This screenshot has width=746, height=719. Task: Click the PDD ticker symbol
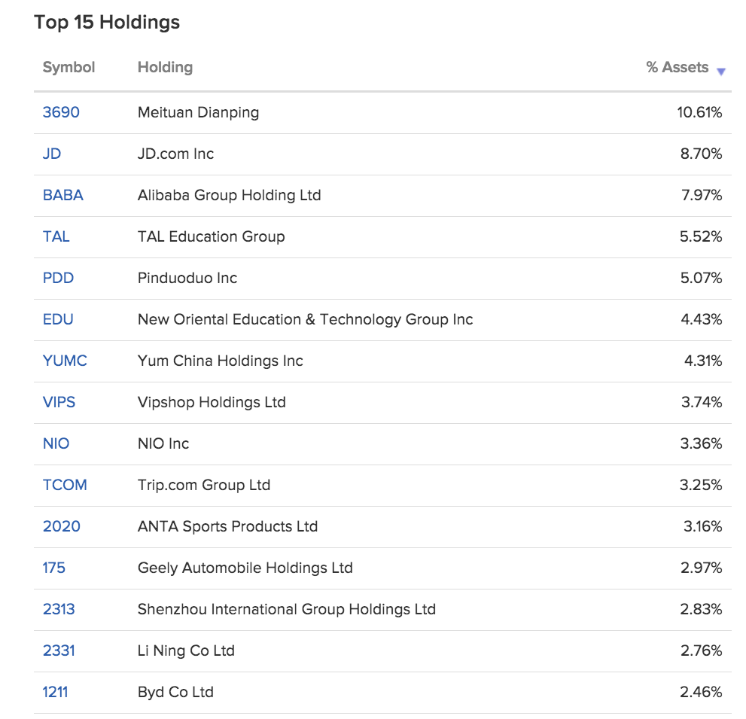[x=58, y=278]
